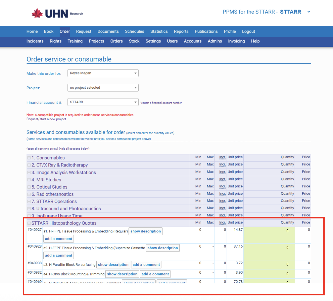
Task: Open the Help submenu
Action: [x=255, y=41]
